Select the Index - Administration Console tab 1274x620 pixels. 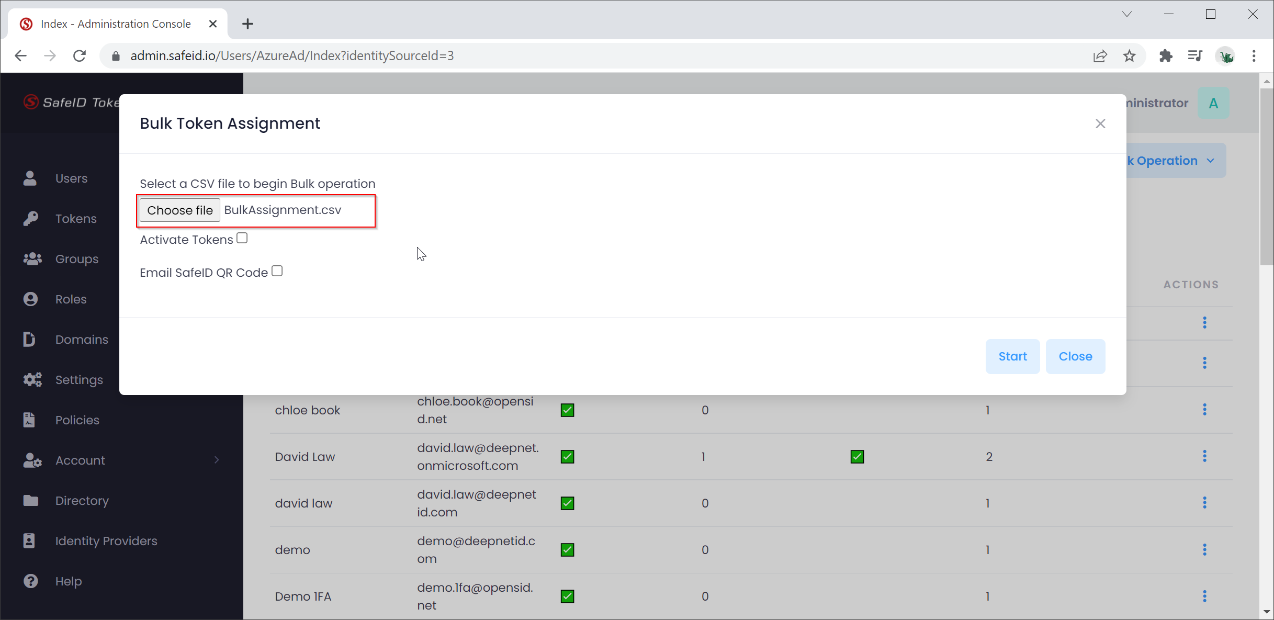(x=116, y=24)
